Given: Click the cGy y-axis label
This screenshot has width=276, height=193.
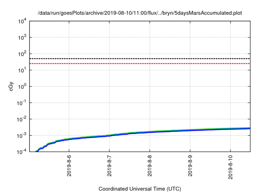Looking at the screenshot, I should pos(11,86).
